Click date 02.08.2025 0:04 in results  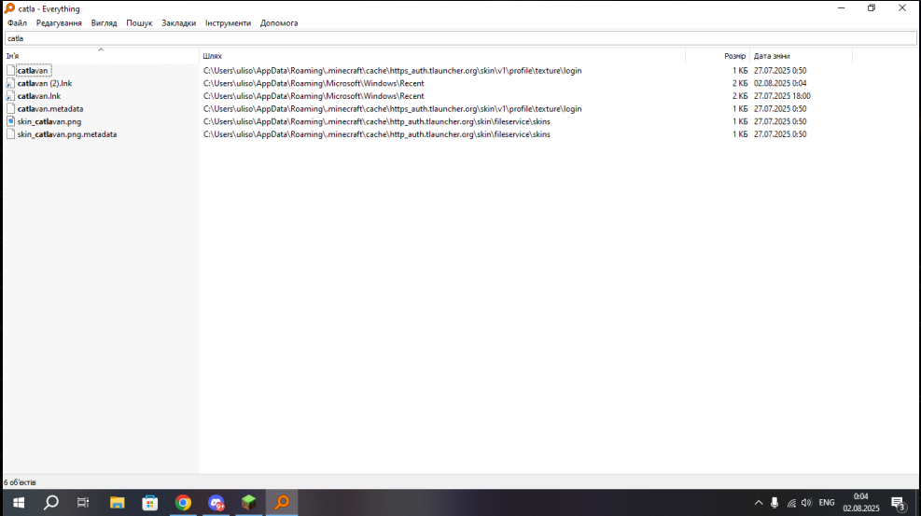780,83
